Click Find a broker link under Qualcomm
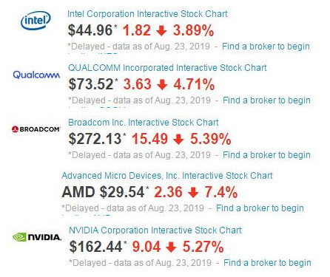Viewport: 330px width, 277px height. [x=266, y=100]
